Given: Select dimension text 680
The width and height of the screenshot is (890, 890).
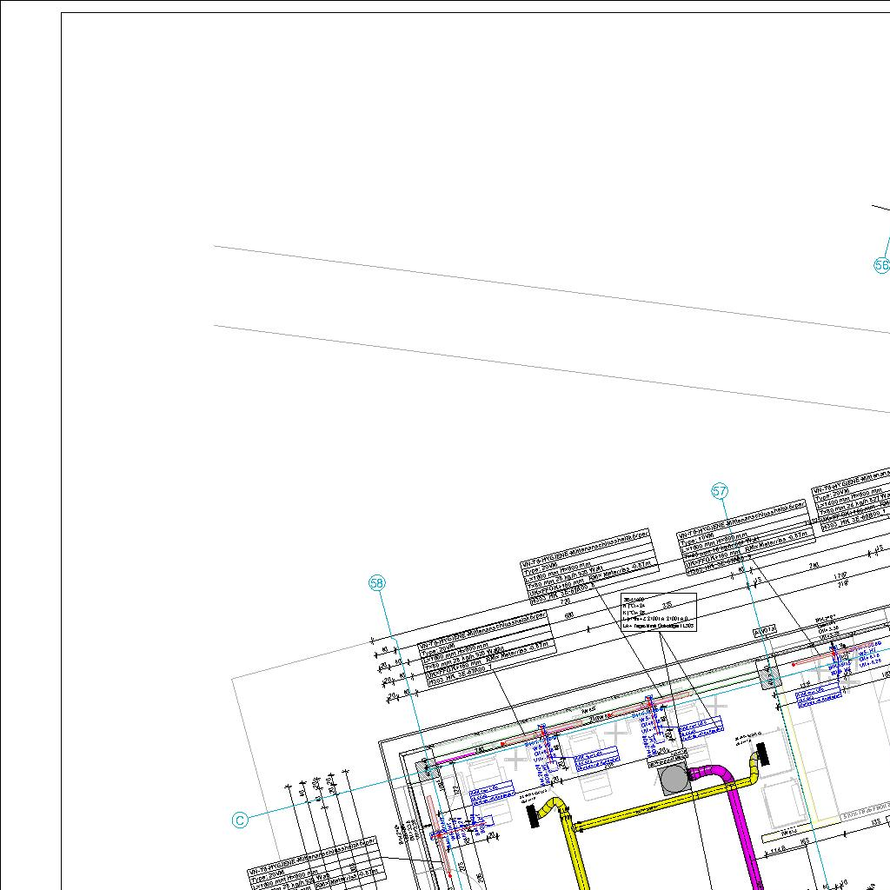Looking at the screenshot, I should point(569,615).
